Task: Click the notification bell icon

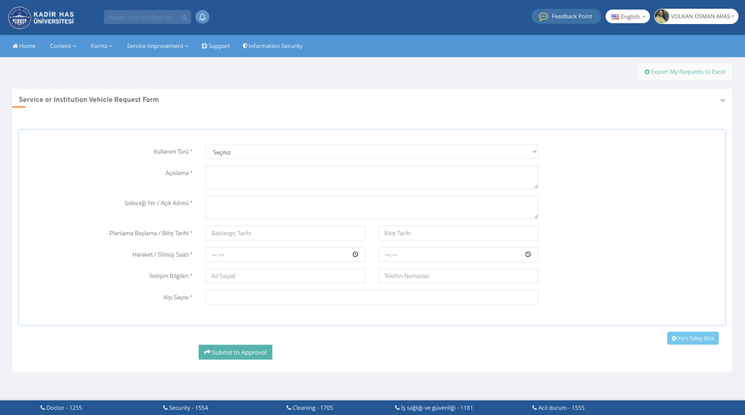Action: tap(202, 17)
